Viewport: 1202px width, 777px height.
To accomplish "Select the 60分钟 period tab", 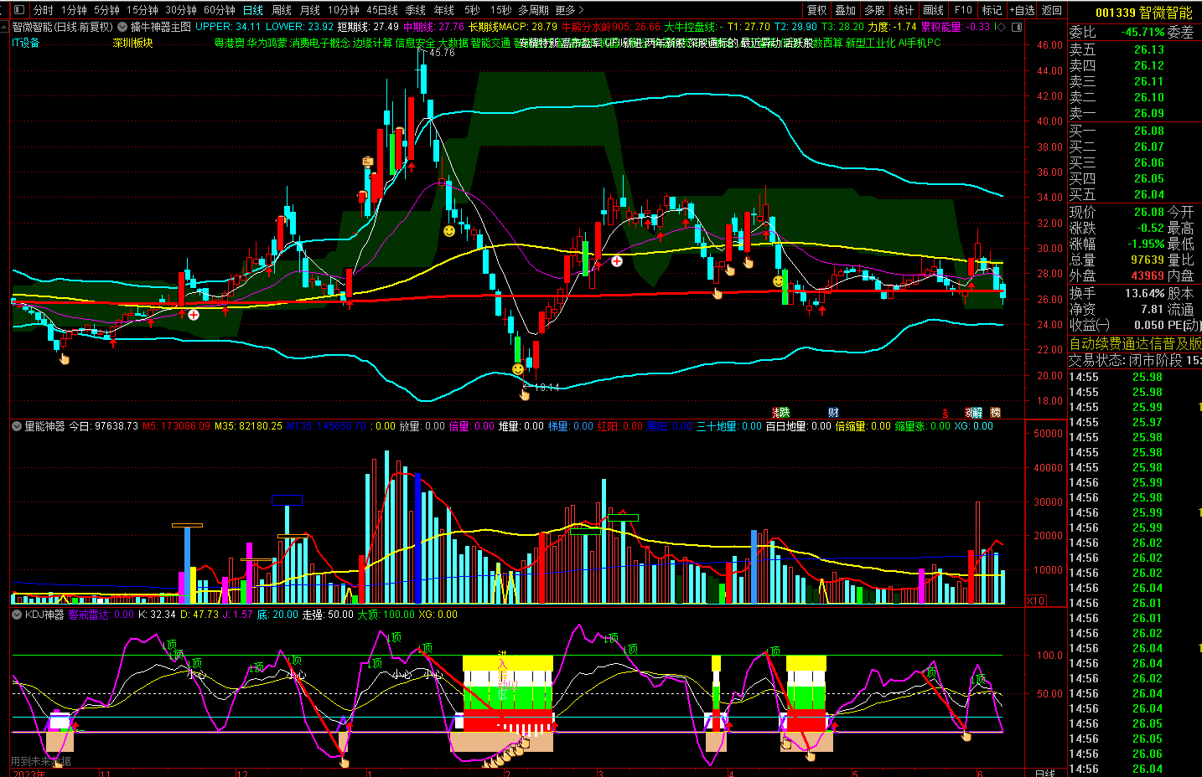I will pyautogui.click(x=219, y=10).
